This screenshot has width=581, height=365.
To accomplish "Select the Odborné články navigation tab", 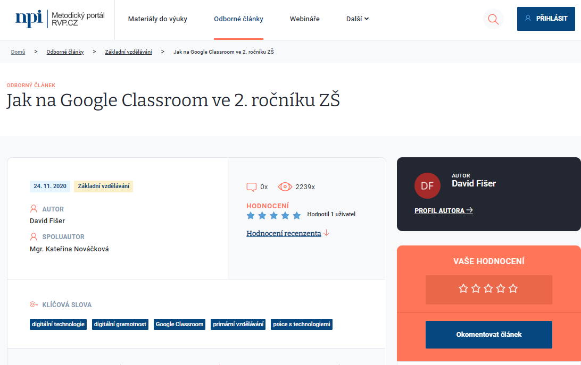I will 238,19.
